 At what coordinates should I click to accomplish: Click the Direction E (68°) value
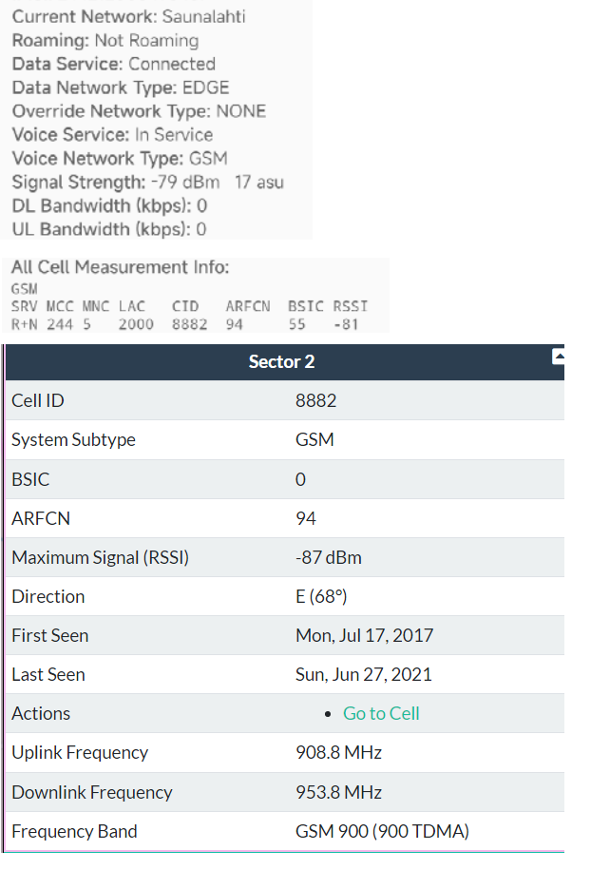click(321, 596)
